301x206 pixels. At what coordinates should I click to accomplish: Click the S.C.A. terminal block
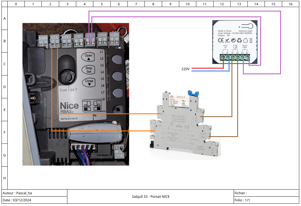coord(55,41)
